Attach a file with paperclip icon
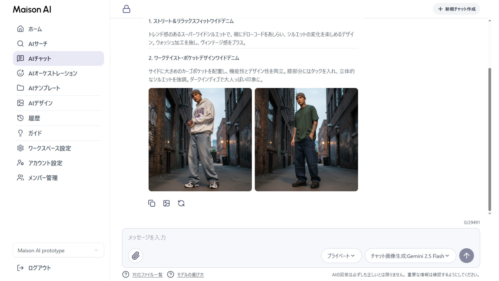The image size is (499, 281). pyautogui.click(x=135, y=256)
